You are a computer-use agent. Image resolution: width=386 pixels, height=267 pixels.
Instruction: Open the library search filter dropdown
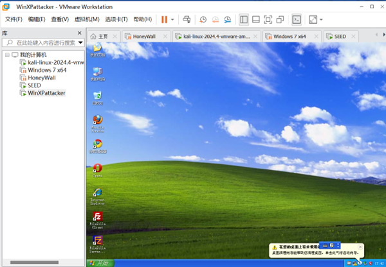point(80,43)
